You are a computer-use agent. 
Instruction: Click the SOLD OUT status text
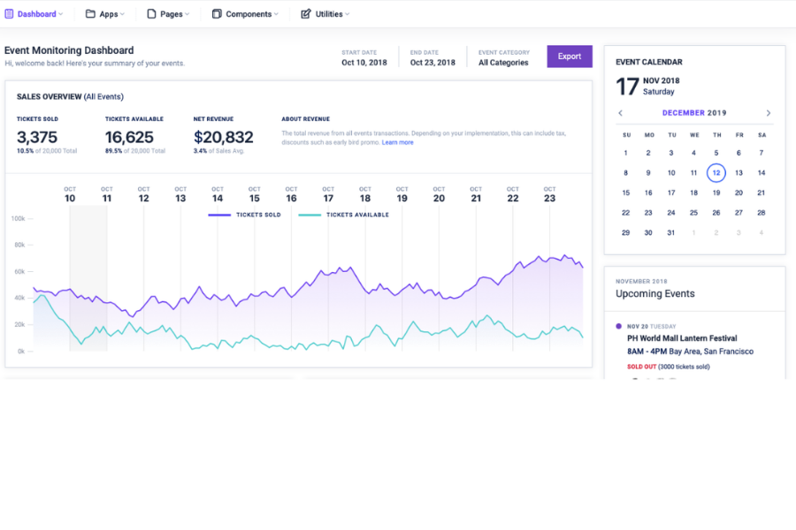pos(642,367)
